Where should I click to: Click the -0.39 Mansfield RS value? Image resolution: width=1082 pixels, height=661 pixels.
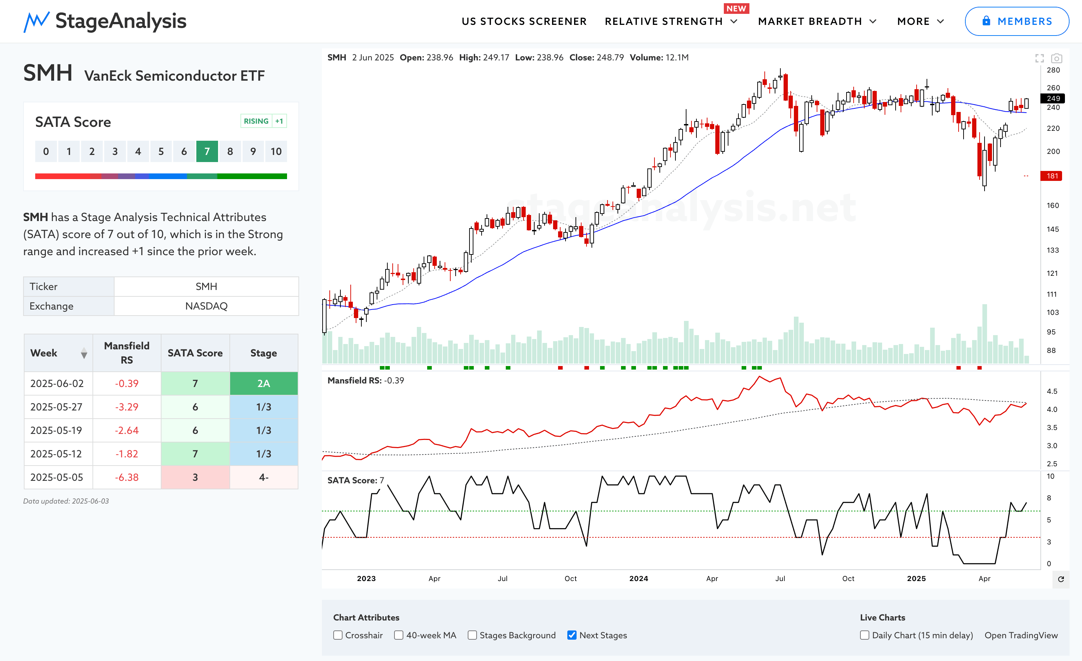point(127,384)
